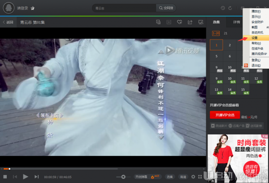This screenshot has height=183, width=269.
Task: Click the 全网搜 search button
Action: 166,8
